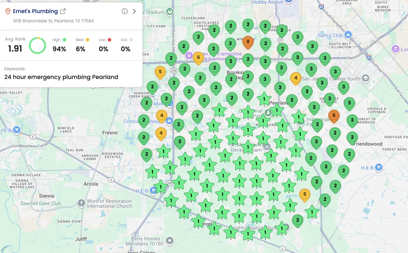Click Word of Restoration church cross icon
The height and width of the screenshot is (253, 408).
(81, 203)
